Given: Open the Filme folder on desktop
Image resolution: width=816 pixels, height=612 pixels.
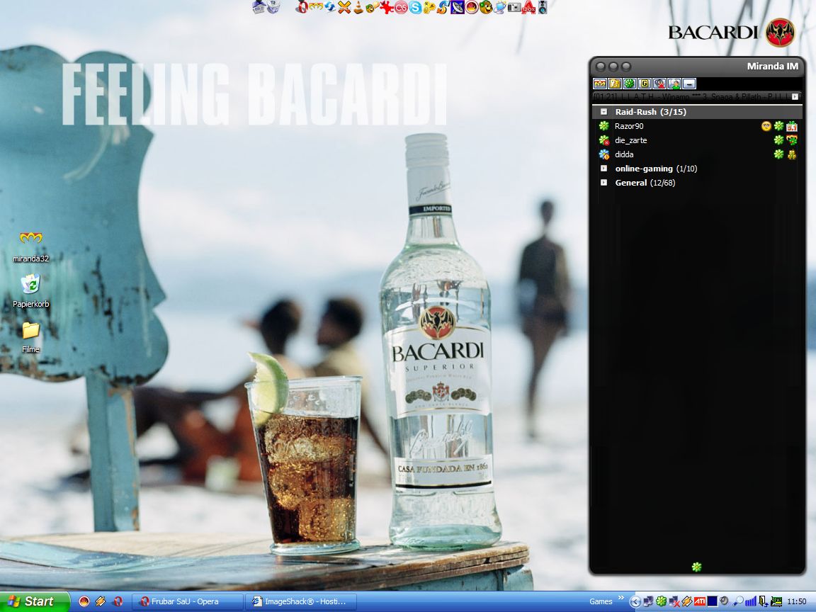Looking at the screenshot, I should [30, 337].
